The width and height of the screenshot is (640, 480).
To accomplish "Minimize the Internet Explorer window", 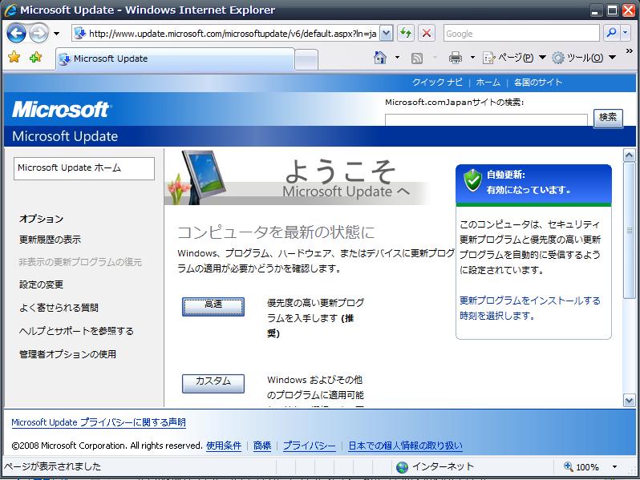I will click(x=597, y=10).
